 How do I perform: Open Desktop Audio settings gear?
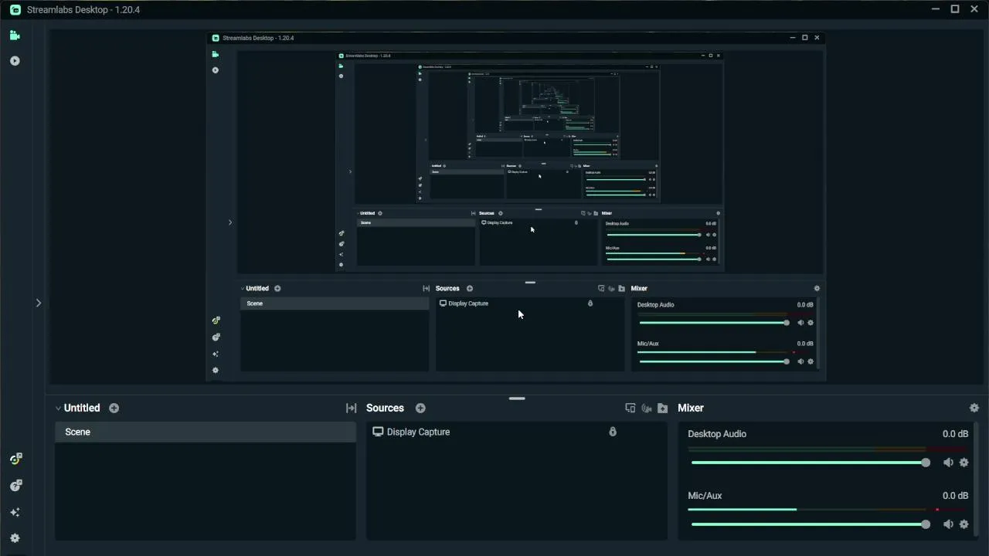click(x=964, y=463)
